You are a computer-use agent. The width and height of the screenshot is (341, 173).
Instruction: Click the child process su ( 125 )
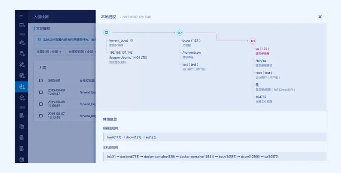coord(262,49)
